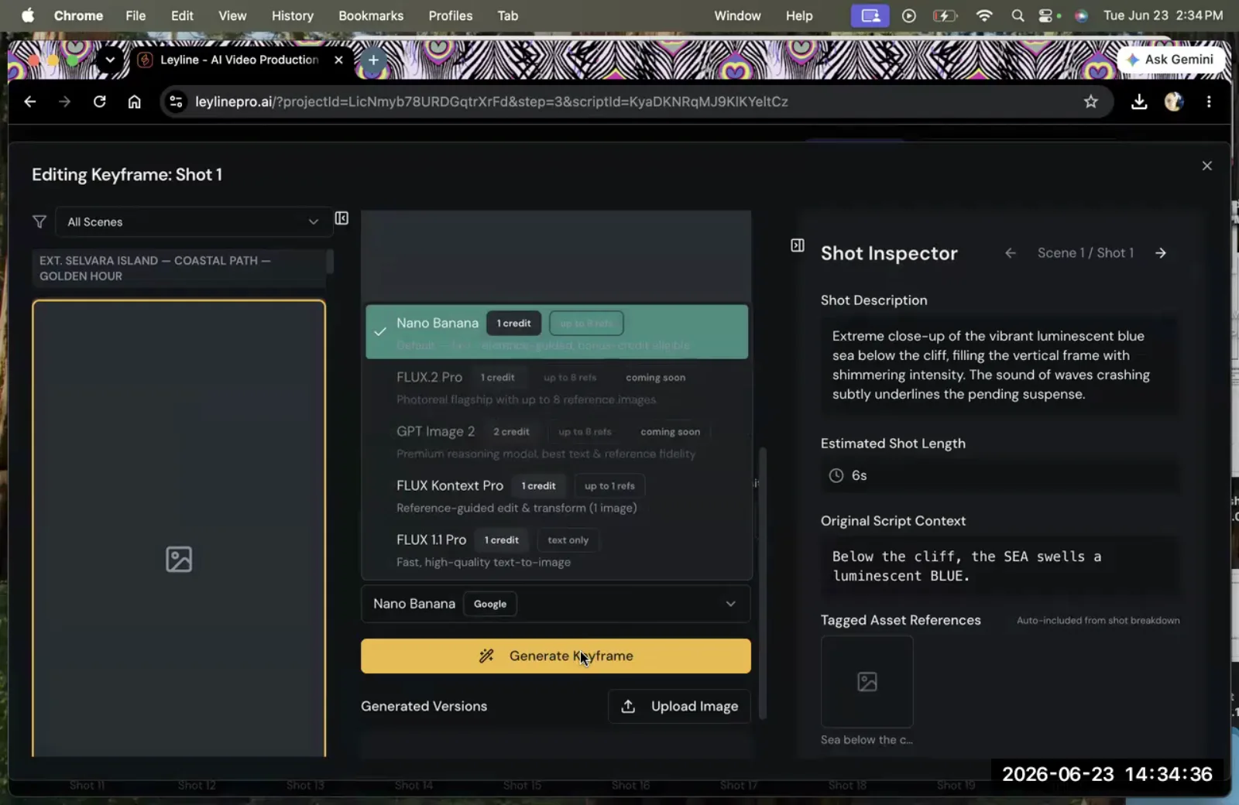Open Wi-Fi status icon
This screenshot has width=1239, height=805.
(984, 15)
